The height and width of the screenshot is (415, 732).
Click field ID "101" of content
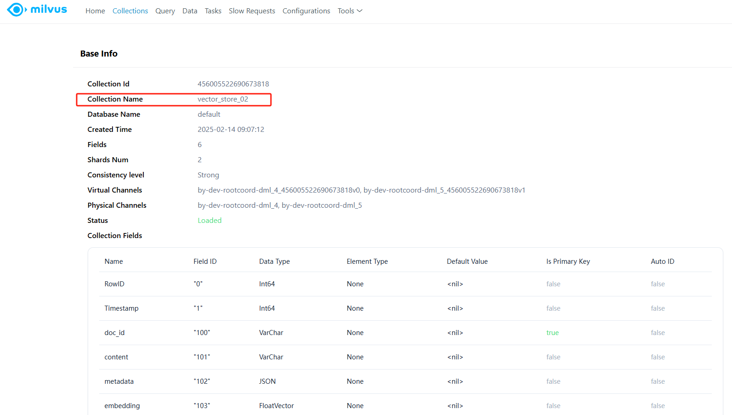point(202,357)
